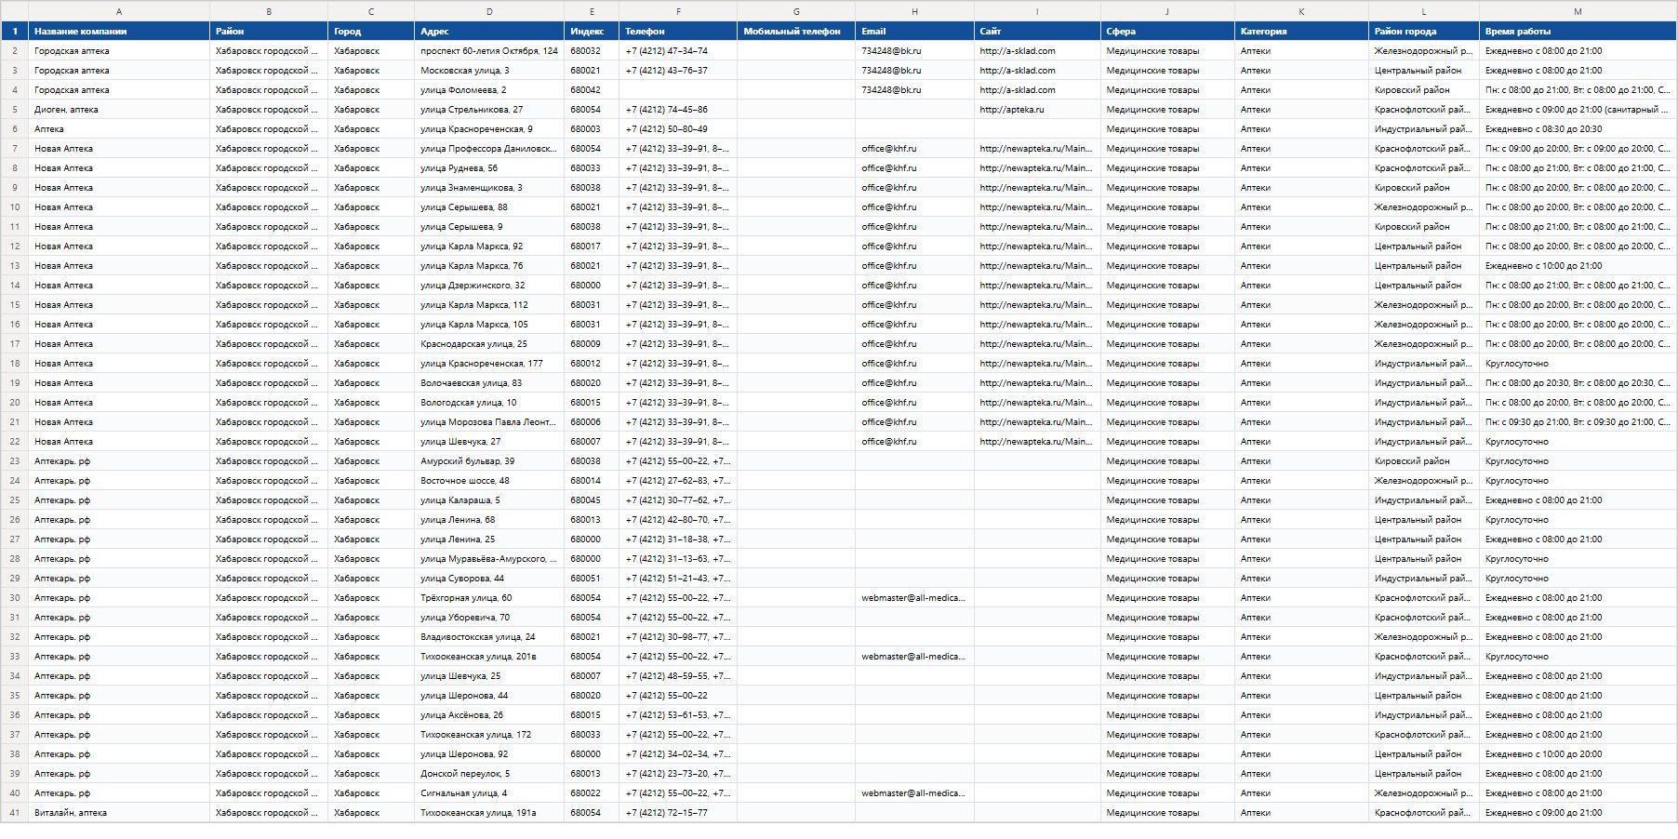Select the row 5 number header

pyautogui.click(x=14, y=110)
